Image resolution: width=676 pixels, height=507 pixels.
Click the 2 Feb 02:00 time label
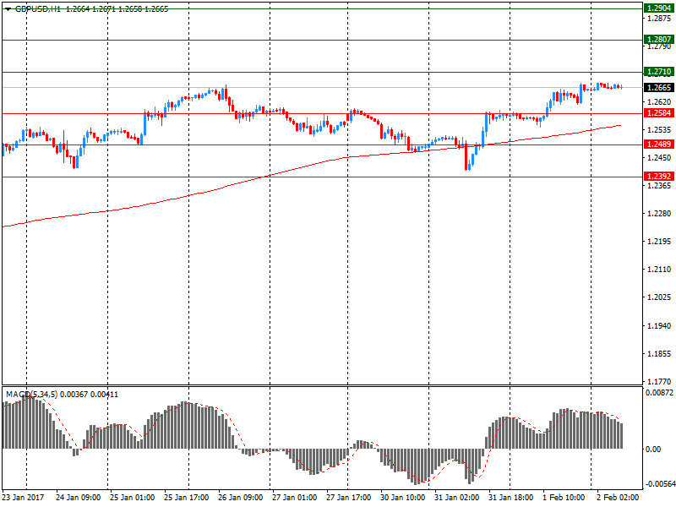[618, 498]
